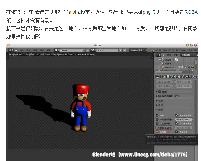This screenshot has height=161, width=201.
Task: Open the 所有场景 outliner display dropdown
Action: click(189, 55)
